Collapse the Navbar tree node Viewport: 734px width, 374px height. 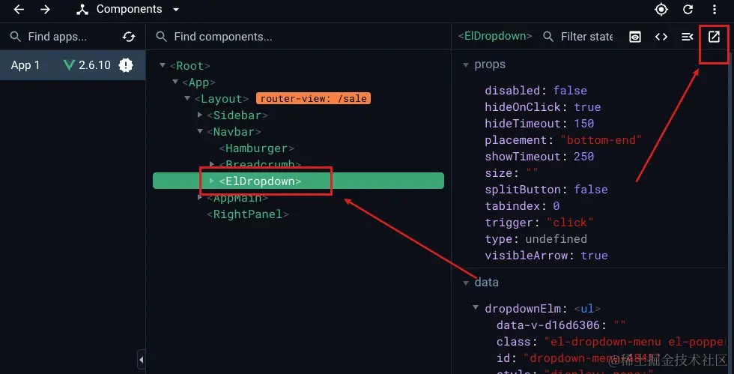(200, 131)
